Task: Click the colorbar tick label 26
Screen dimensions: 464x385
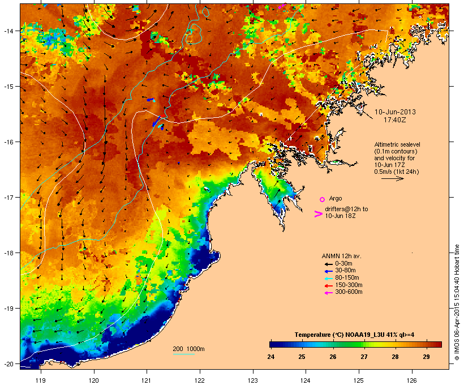Action: pyautogui.click(x=333, y=357)
